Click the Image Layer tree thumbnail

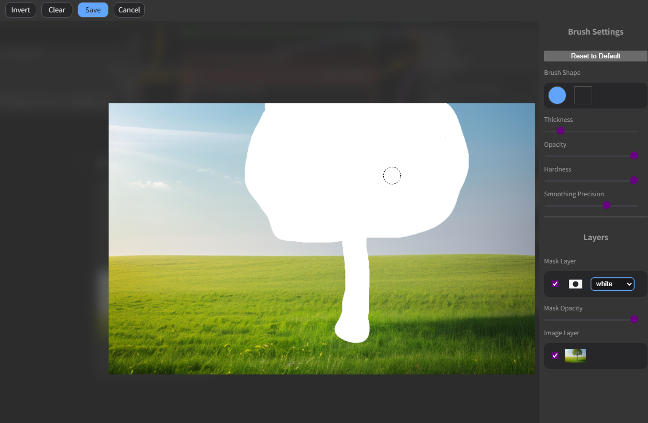click(x=575, y=355)
